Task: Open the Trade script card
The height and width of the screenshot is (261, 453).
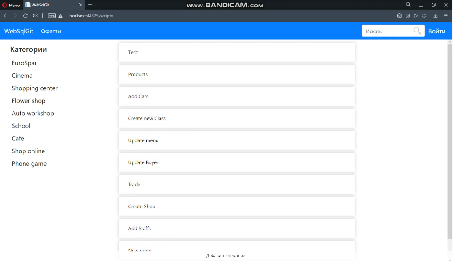Action: click(237, 185)
